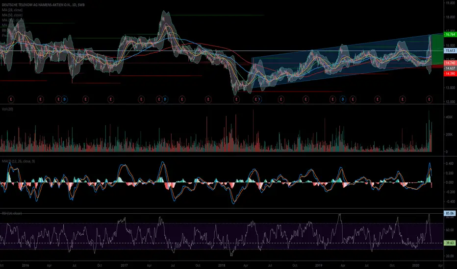
Task: Open the dividend marker near June 2017
Action: pos(165,99)
